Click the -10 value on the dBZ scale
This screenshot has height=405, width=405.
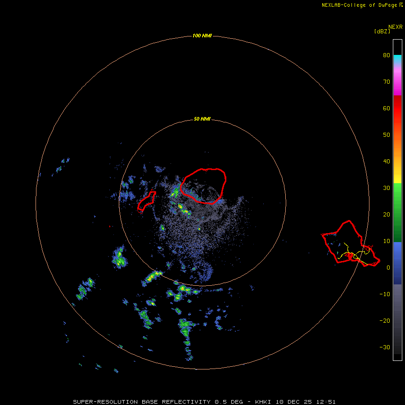385,294
